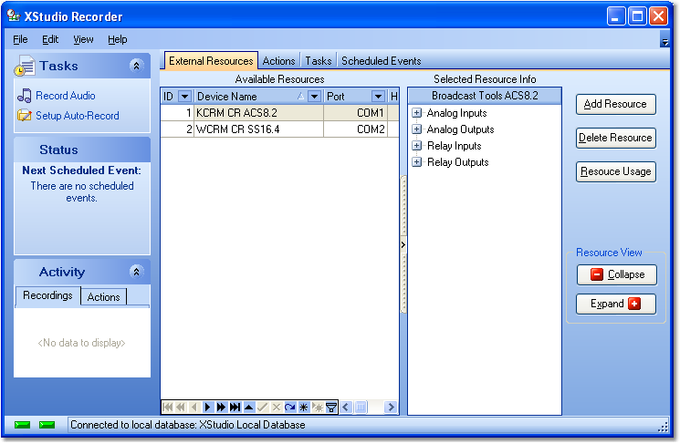This screenshot has height=444, width=680.
Task: Click the Expand resource view button
Action: pos(616,305)
